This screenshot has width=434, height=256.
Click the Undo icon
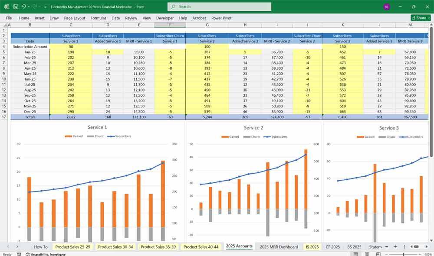pos(24,7)
